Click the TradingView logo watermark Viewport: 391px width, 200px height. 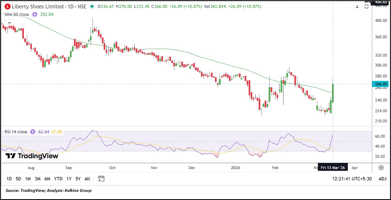click(32, 156)
